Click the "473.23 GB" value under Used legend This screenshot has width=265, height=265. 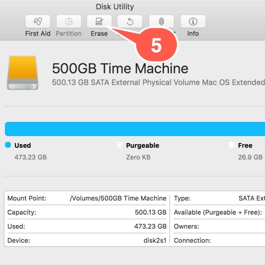pos(31,157)
